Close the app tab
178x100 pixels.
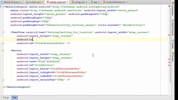click(99, 2)
